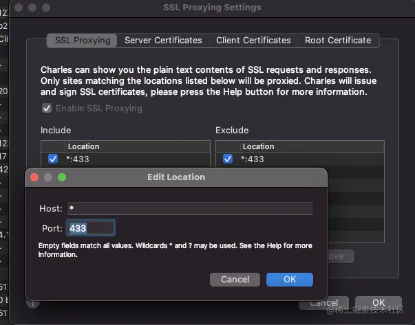Uncheck the *:433 entry in Include list
Screen dimensions: 415x325
pyautogui.click(x=53, y=159)
